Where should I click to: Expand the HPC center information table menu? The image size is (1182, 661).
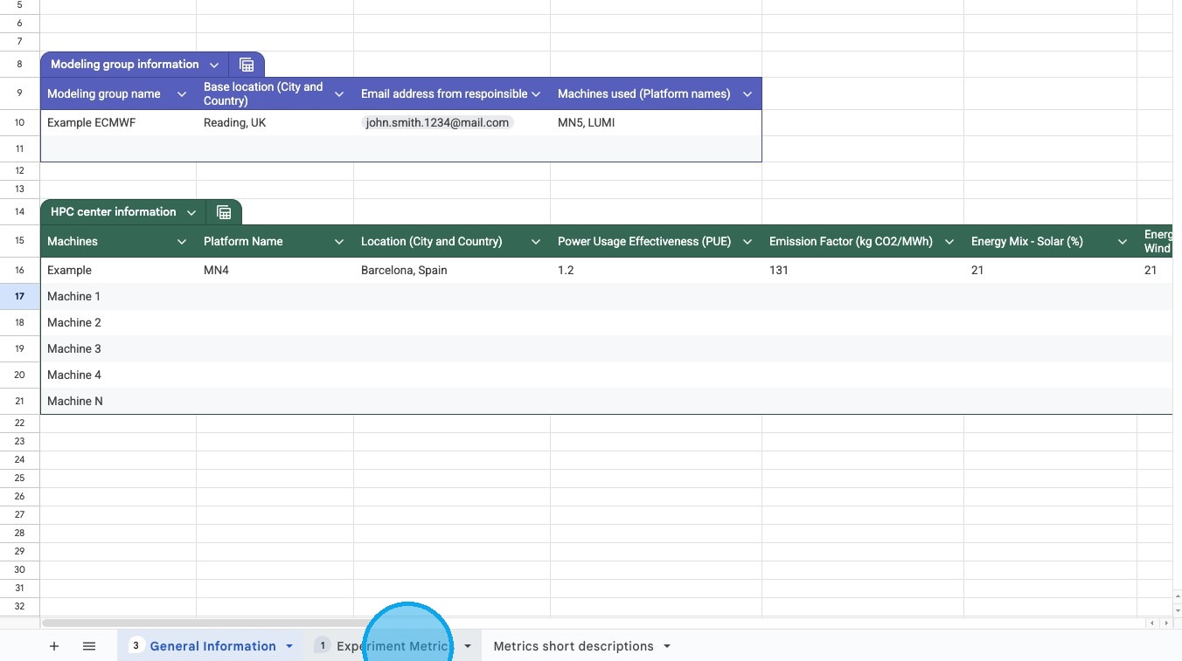coord(191,212)
